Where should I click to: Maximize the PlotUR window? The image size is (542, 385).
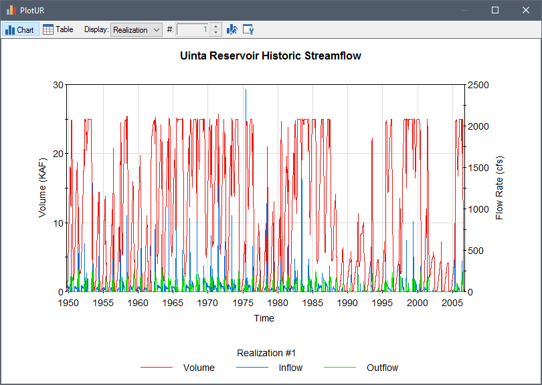point(495,10)
